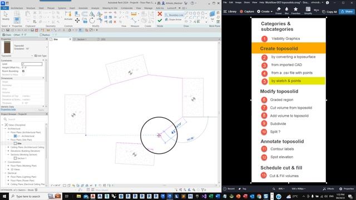
Task: Click the Properties palette icon in ribbon
Action: (x=17, y=21)
